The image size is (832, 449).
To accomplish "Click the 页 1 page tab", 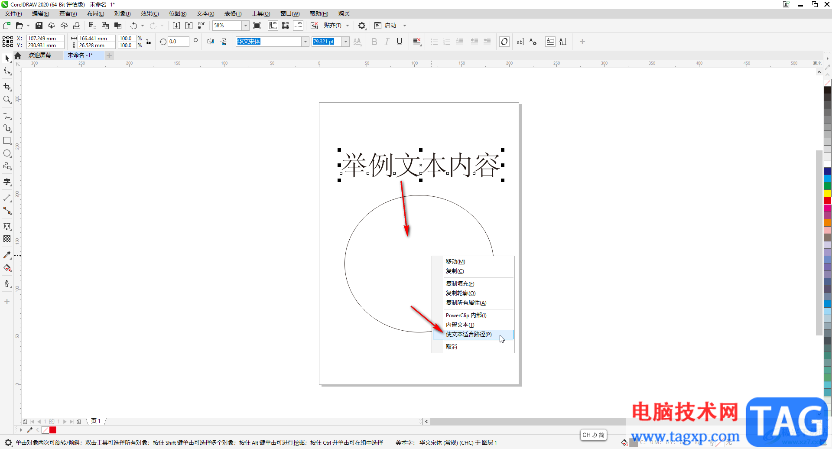I will (96, 421).
